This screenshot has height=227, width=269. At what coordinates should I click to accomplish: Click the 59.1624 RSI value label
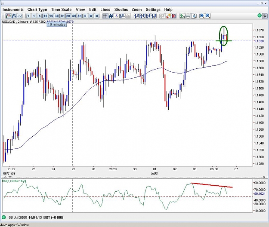point(260,193)
